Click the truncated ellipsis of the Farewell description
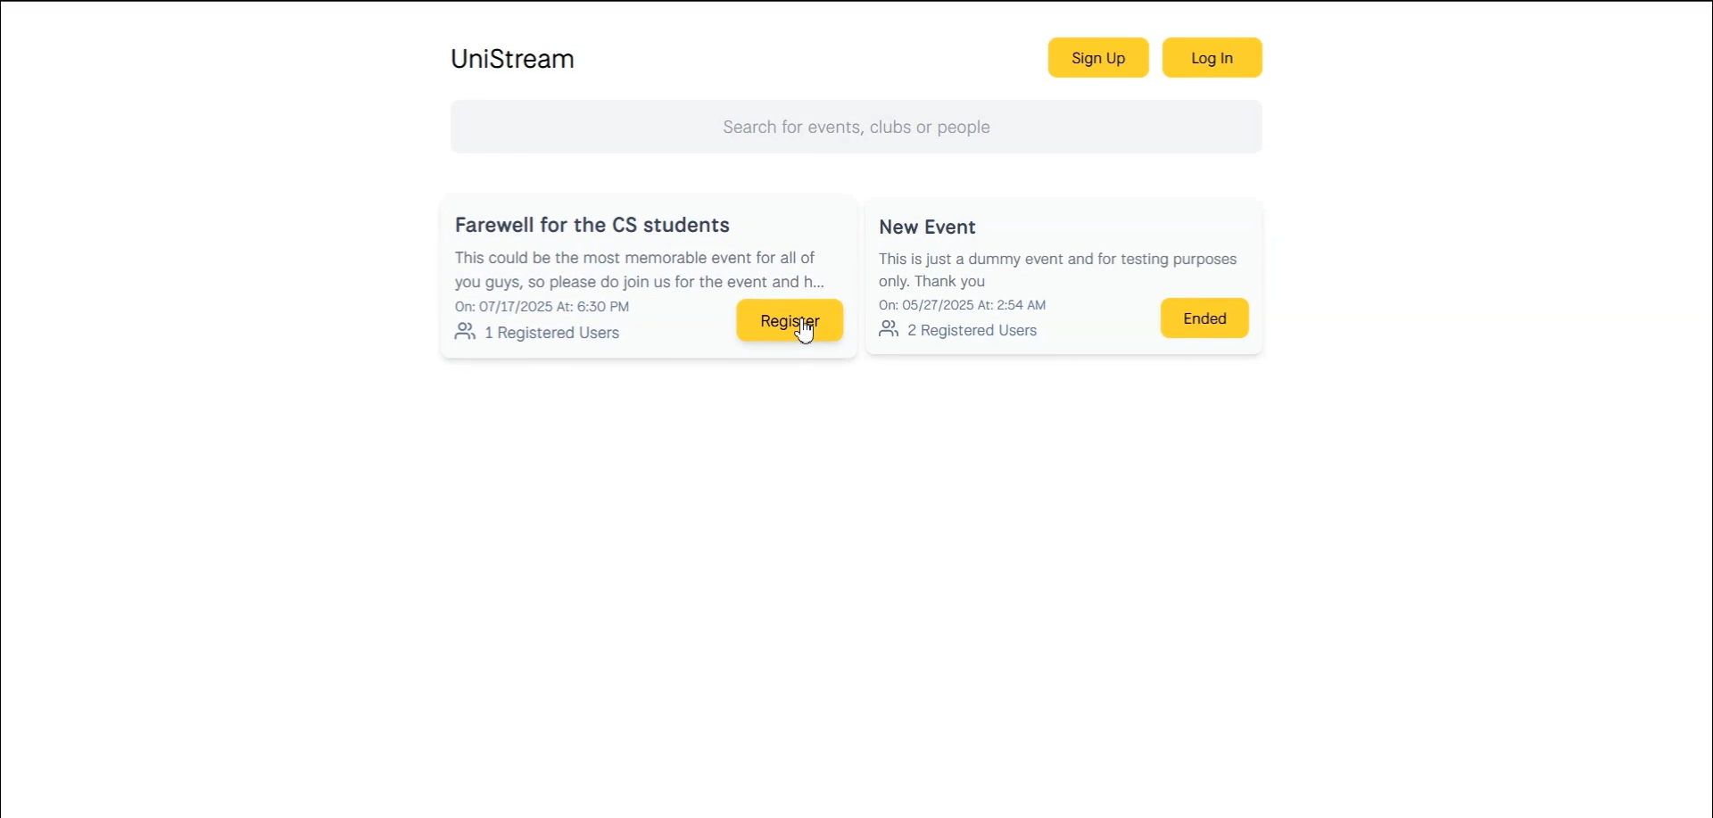The image size is (1713, 818). tap(818, 285)
